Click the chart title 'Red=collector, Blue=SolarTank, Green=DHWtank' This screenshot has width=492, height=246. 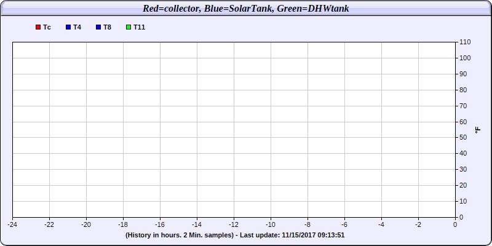245,9
